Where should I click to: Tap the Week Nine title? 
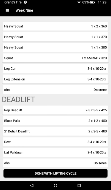[x=24, y=10]
